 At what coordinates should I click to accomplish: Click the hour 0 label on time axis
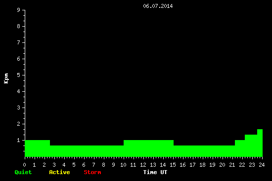24,165
